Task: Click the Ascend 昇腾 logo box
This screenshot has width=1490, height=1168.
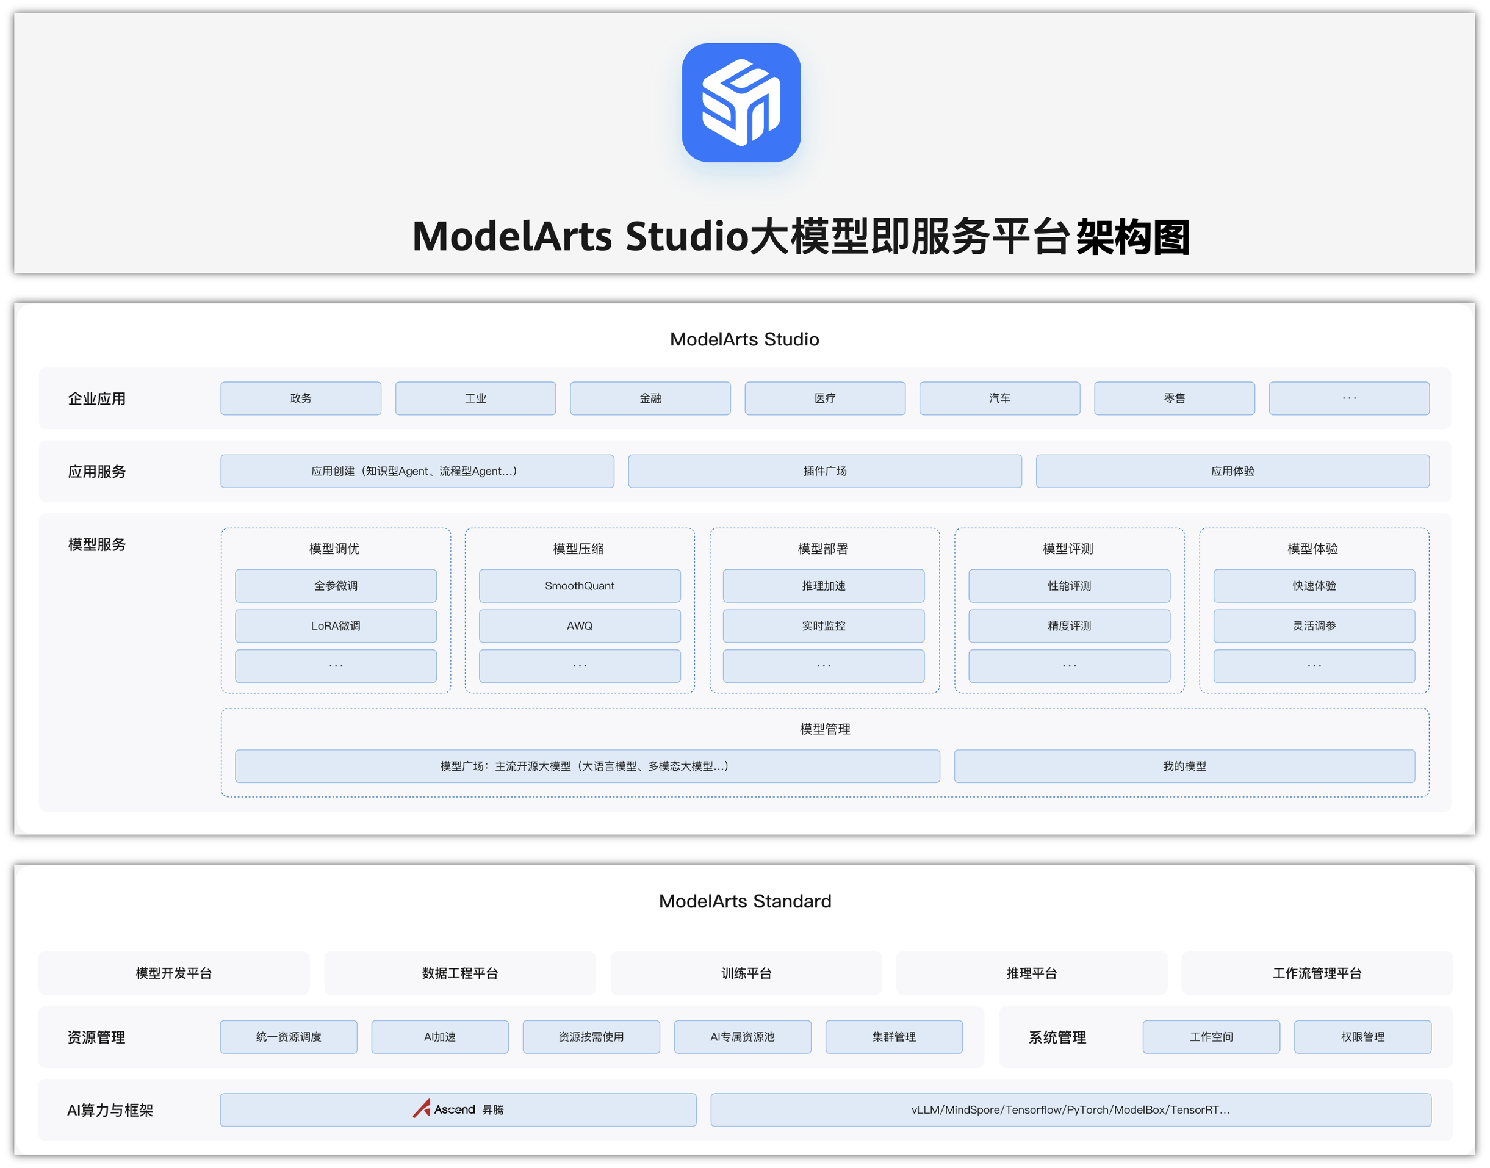Action: click(458, 1109)
